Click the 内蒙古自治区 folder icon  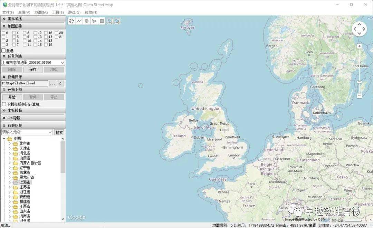pos(16,163)
